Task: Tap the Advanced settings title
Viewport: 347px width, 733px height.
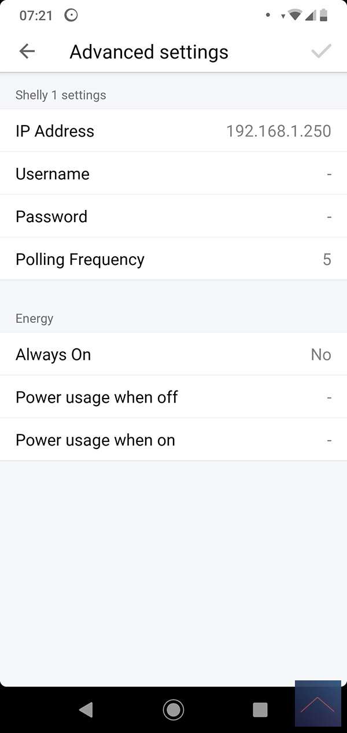Action: pyautogui.click(x=149, y=52)
